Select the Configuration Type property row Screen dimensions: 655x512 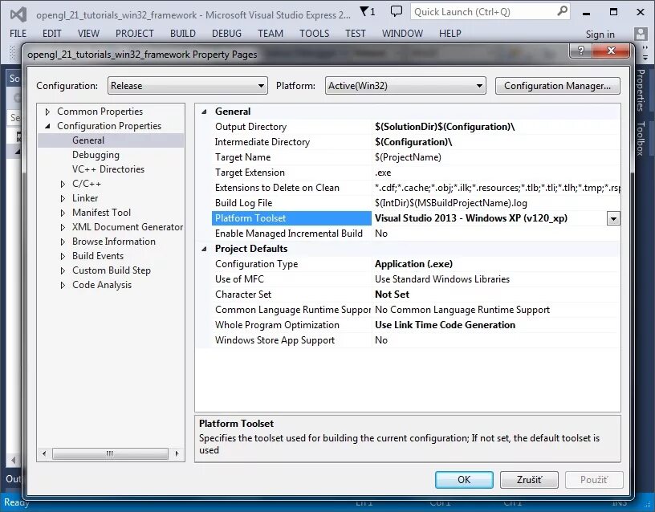416,264
